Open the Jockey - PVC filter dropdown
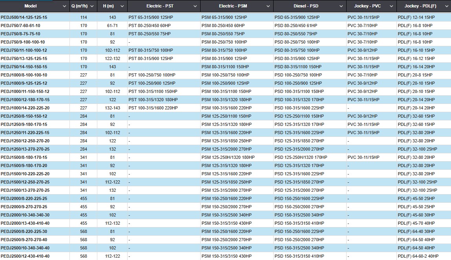The height and width of the screenshot is (260, 451). 391,6
